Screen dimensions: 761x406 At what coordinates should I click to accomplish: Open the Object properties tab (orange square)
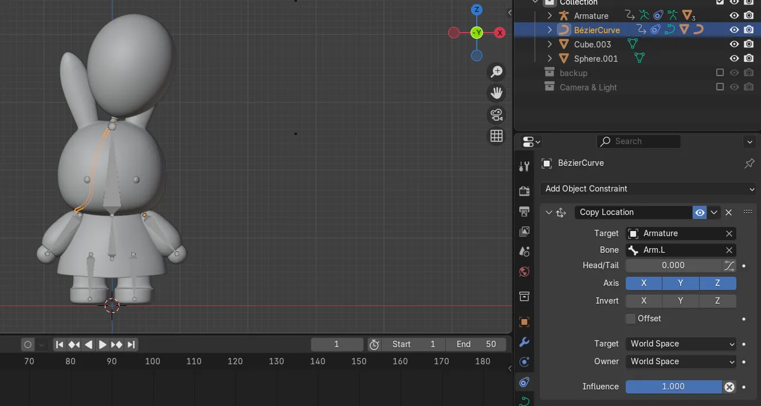click(524, 321)
